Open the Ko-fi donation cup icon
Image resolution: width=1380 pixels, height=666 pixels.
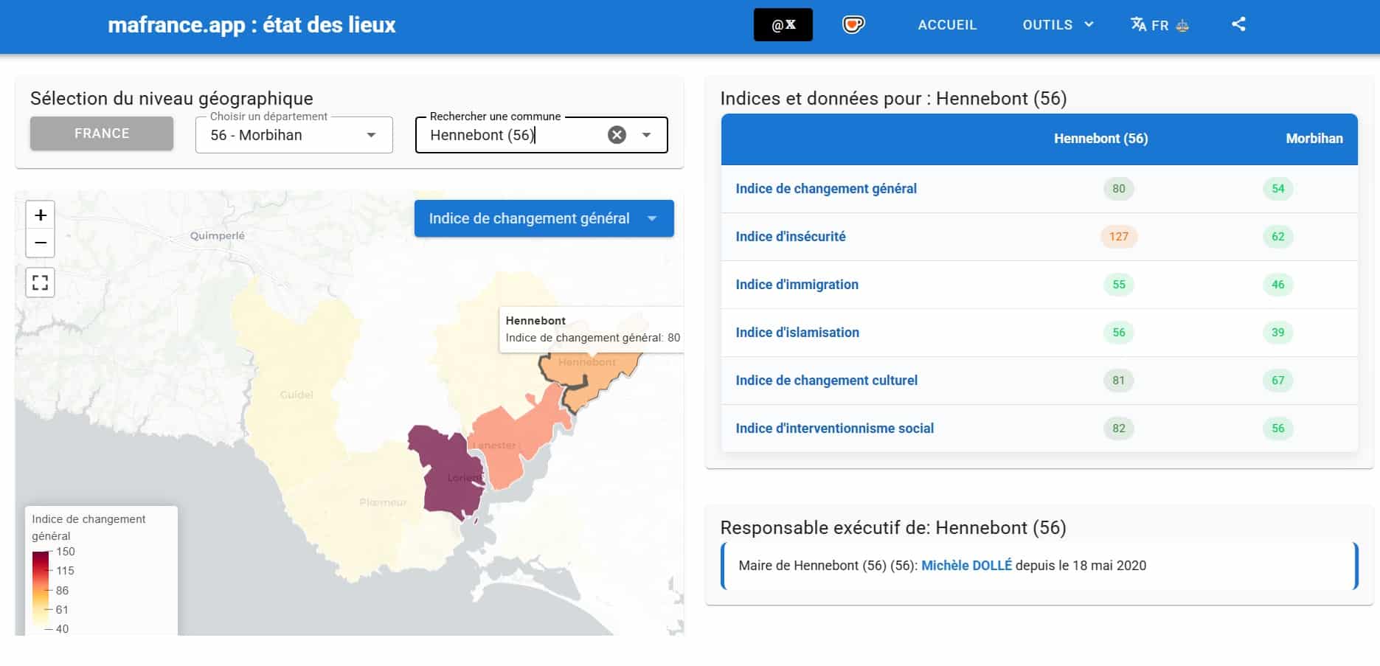[853, 24]
